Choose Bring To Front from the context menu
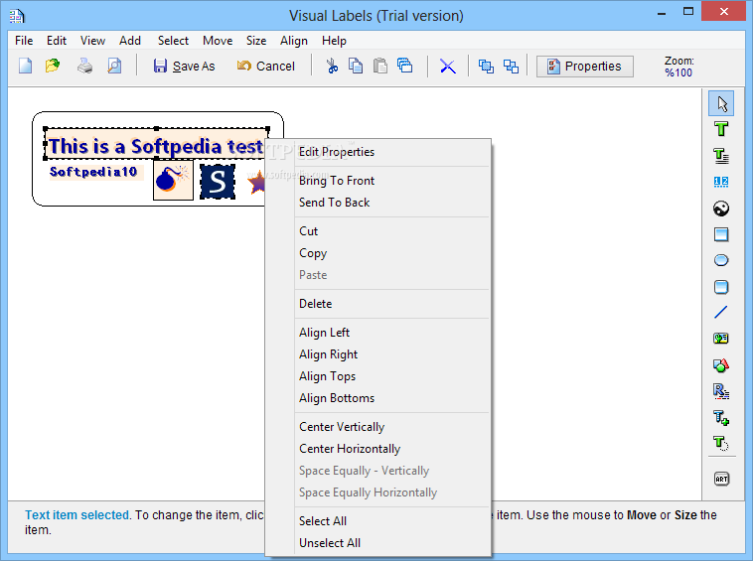753x561 pixels. tap(337, 181)
